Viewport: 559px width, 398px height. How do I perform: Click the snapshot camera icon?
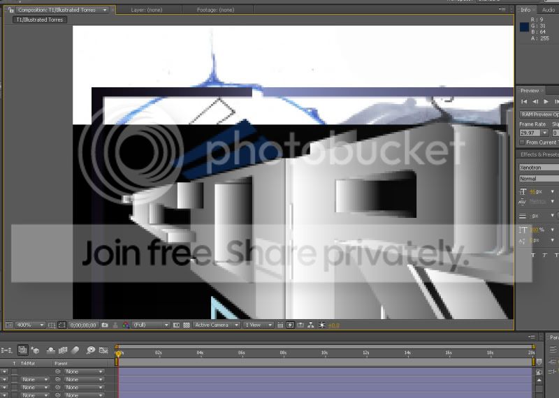(105, 325)
